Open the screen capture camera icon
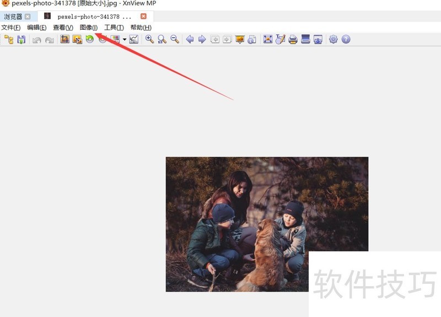This screenshot has height=317, width=441. [318, 39]
